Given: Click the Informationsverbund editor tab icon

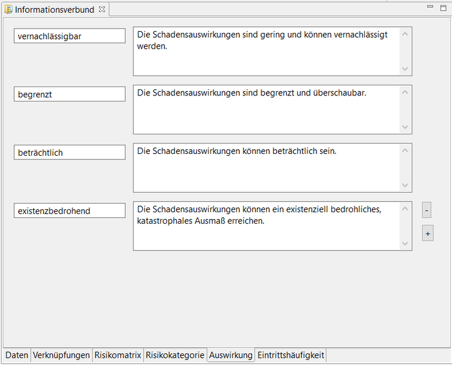Looking at the screenshot, I should [9, 9].
